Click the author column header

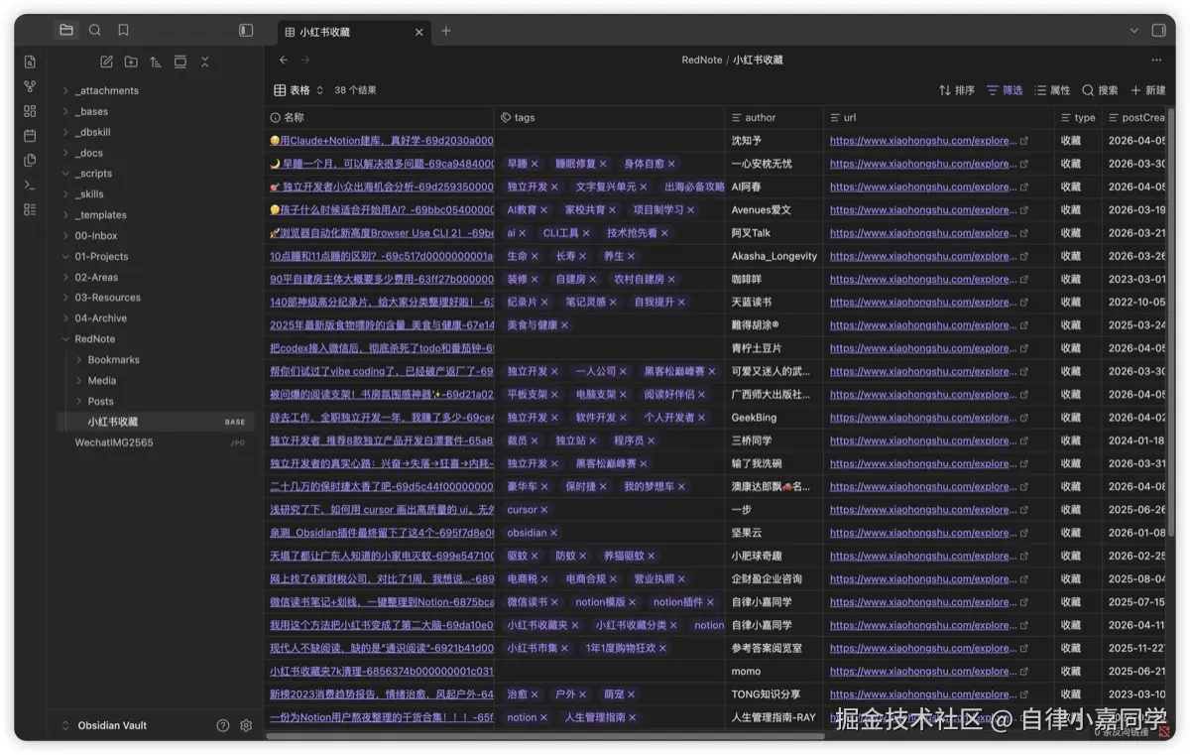[773, 117]
